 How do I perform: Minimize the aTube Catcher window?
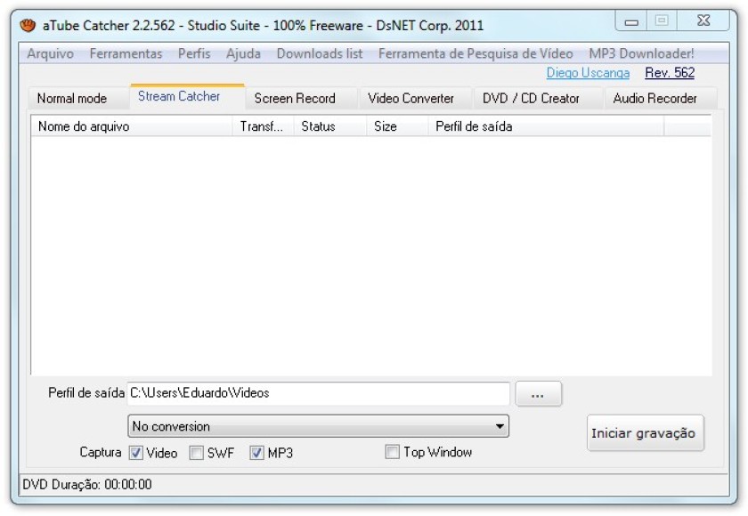pos(631,21)
